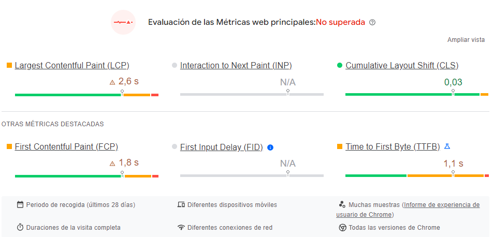The height and width of the screenshot is (237, 493).
Task: Open the Cumulative Layout Shift (CLS) link
Action: pos(402,65)
